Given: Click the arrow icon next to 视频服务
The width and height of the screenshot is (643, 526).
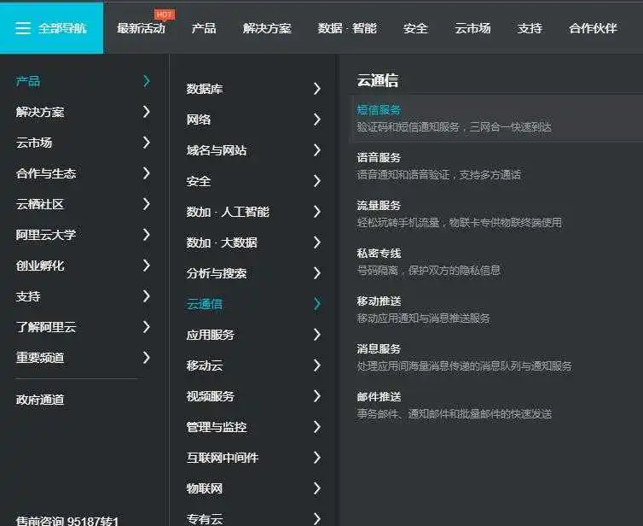Looking at the screenshot, I should [x=316, y=396].
